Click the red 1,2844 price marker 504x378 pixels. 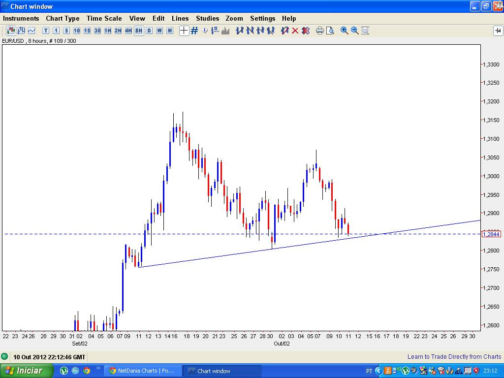pyautogui.click(x=491, y=234)
